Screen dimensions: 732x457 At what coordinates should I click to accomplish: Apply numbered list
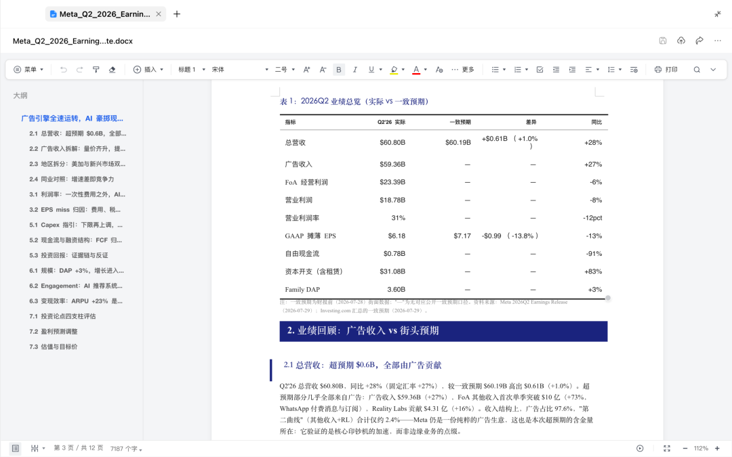[518, 70]
